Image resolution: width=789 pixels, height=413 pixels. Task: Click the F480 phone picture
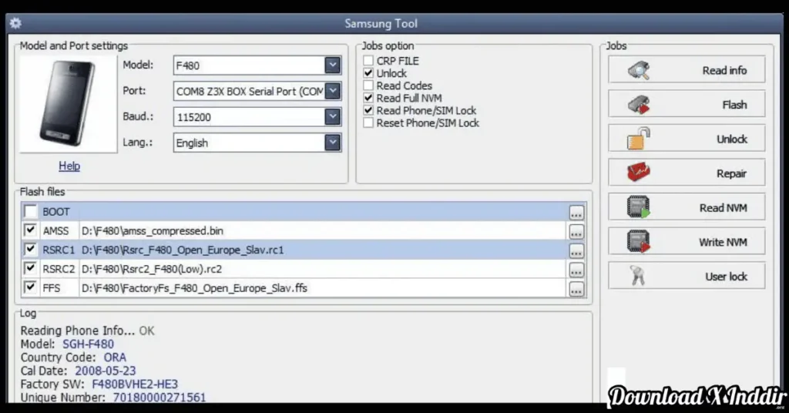click(68, 103)
